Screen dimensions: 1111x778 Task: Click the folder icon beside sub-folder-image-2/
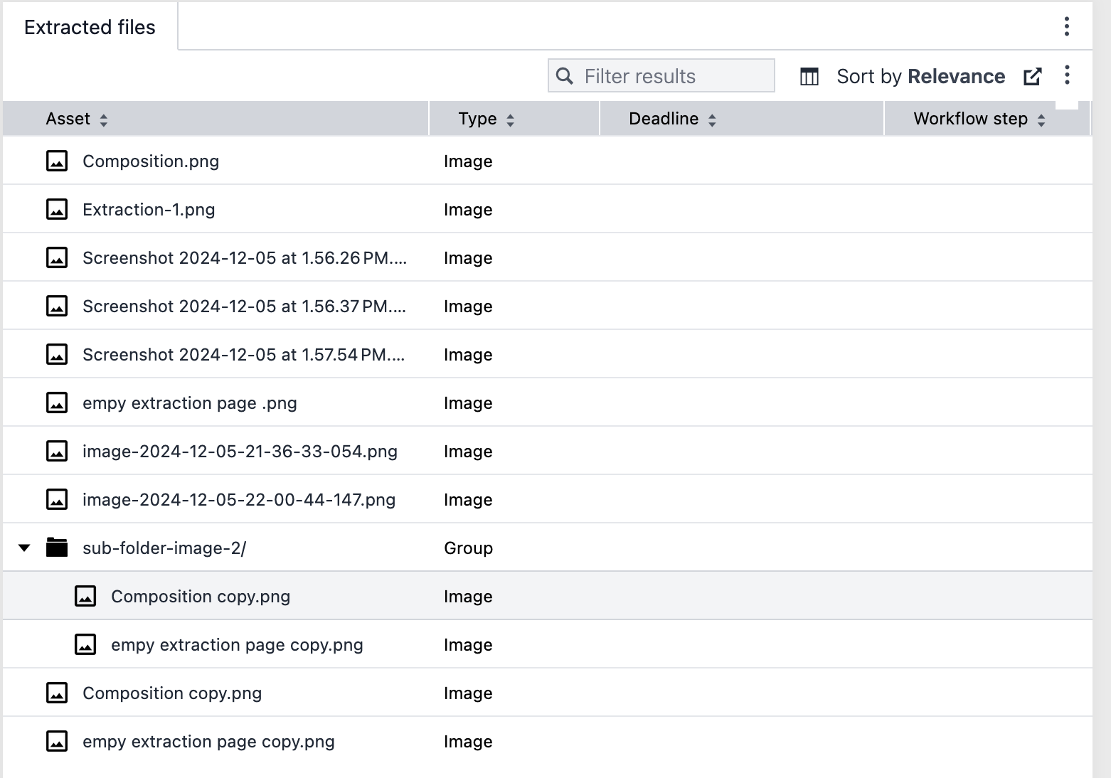[56, 548]
